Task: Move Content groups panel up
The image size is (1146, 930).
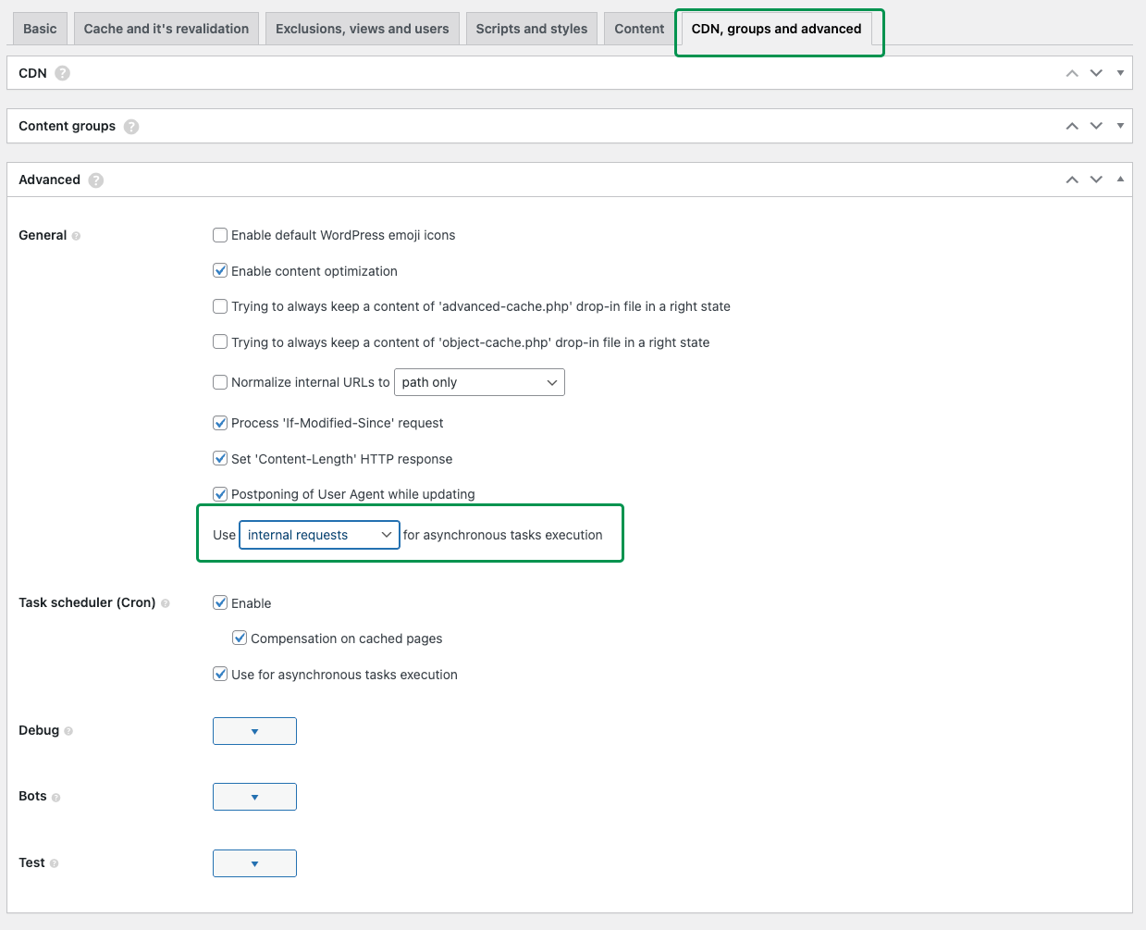Action: [x=1072, y=126]
